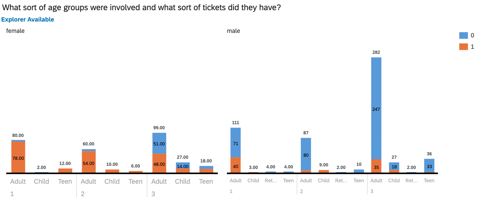
Task: Click the orange legend swatch for 1
Action: coord(463,47)
